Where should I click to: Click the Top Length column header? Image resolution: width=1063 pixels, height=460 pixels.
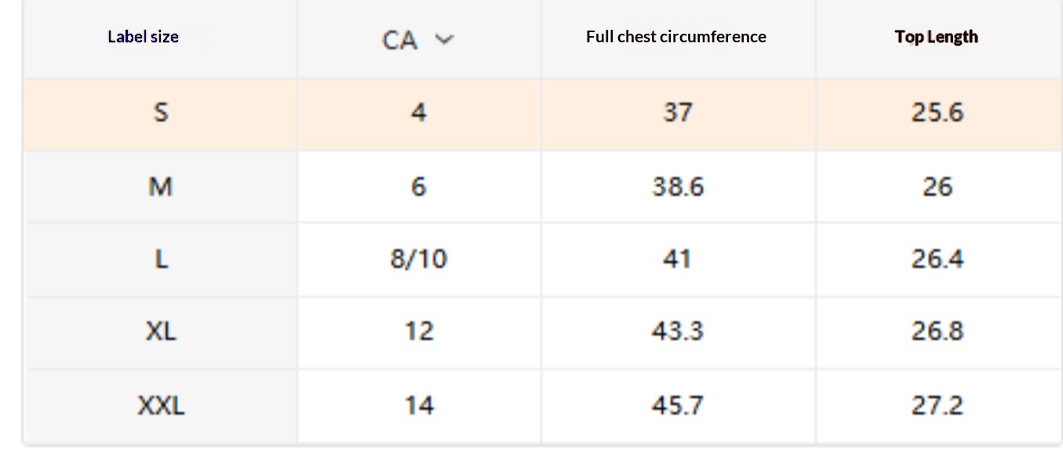tap(936, 37)
